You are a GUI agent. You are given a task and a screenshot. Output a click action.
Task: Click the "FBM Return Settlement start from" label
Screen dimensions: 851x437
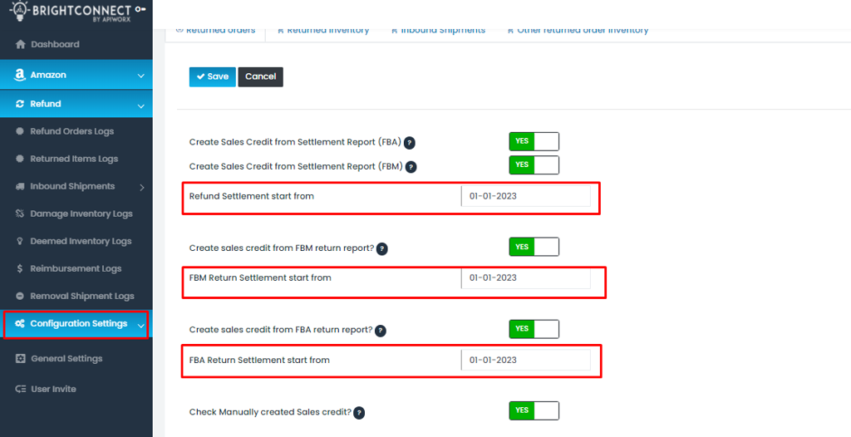[x=260, y=278]
